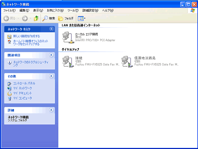The image size is (198, 149).
Task: Click the ダイヤルアップ group header
Action: pyautogui.click(x=70, y=50)
